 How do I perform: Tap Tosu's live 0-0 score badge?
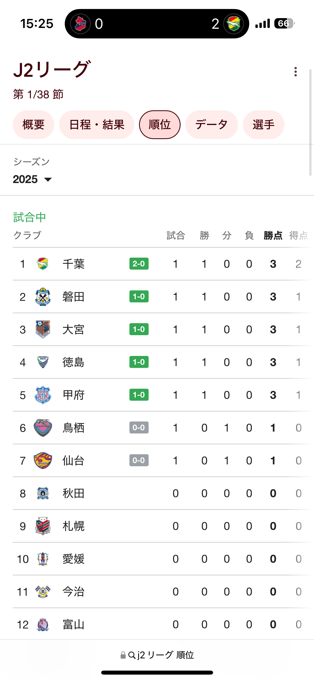pos(139,428)
